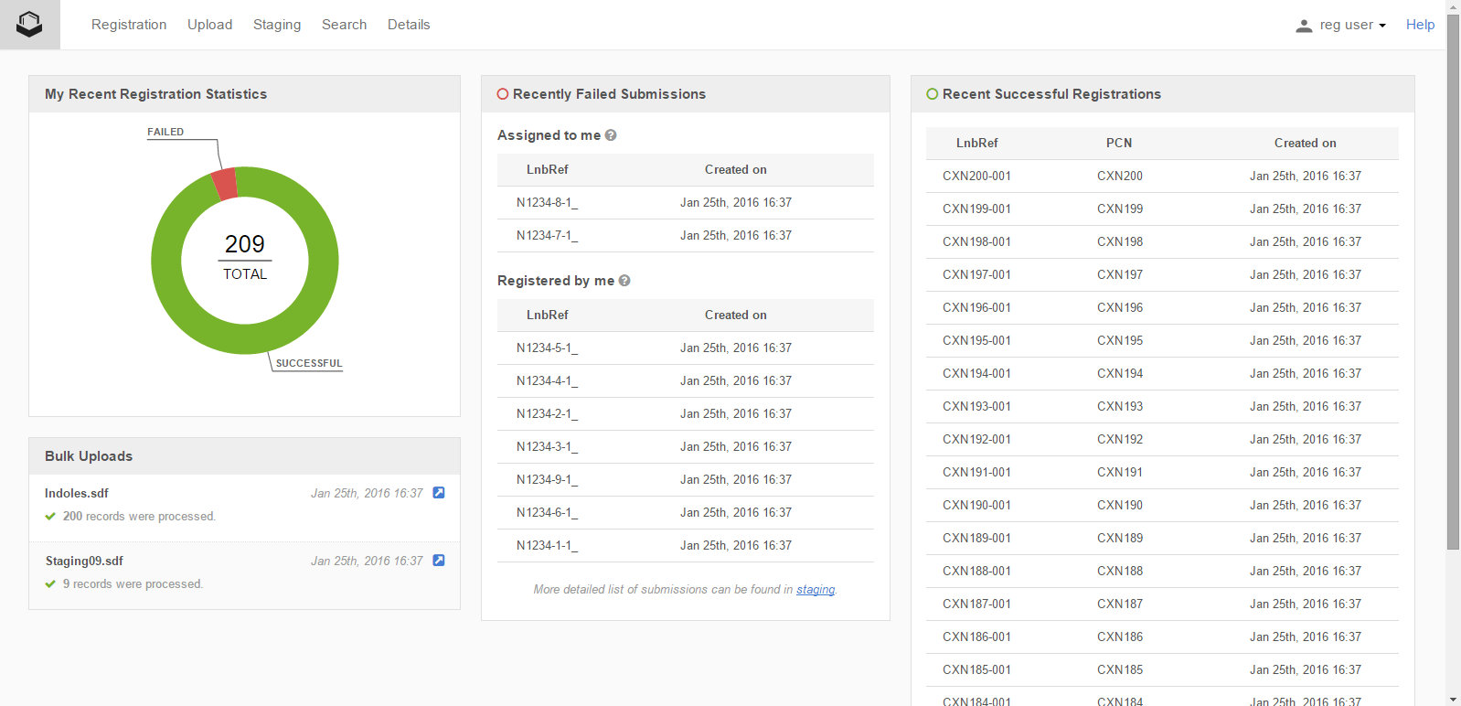Click the green checkmark beside 9 records processed
Viewport: 1461px width, 706px height.
(x=50, y=584)
